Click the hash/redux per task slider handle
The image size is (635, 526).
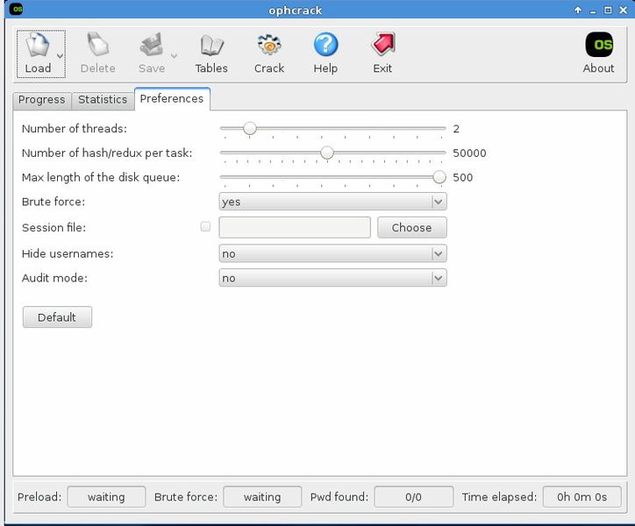327,153
